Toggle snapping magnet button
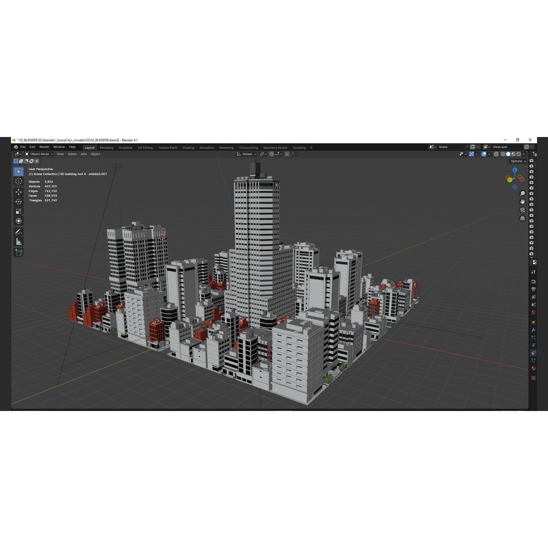This screenshot has width=548, height=548. click(271, 154)
